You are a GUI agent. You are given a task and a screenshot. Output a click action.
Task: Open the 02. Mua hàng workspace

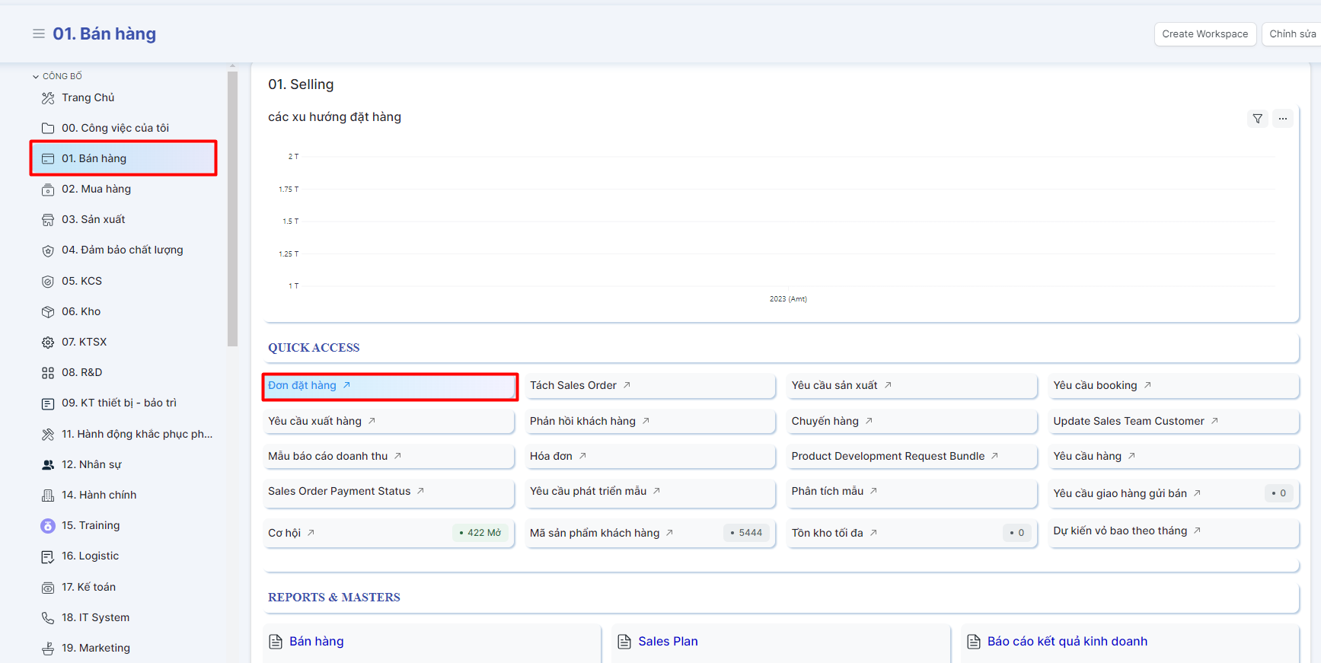[96, 189]
